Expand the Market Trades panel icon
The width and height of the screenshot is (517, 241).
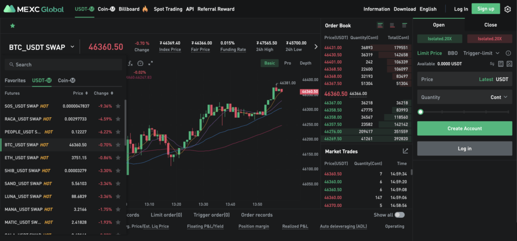(405, 151)
